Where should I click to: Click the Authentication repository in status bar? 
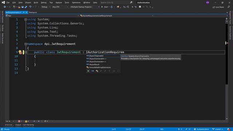[201, 129]
